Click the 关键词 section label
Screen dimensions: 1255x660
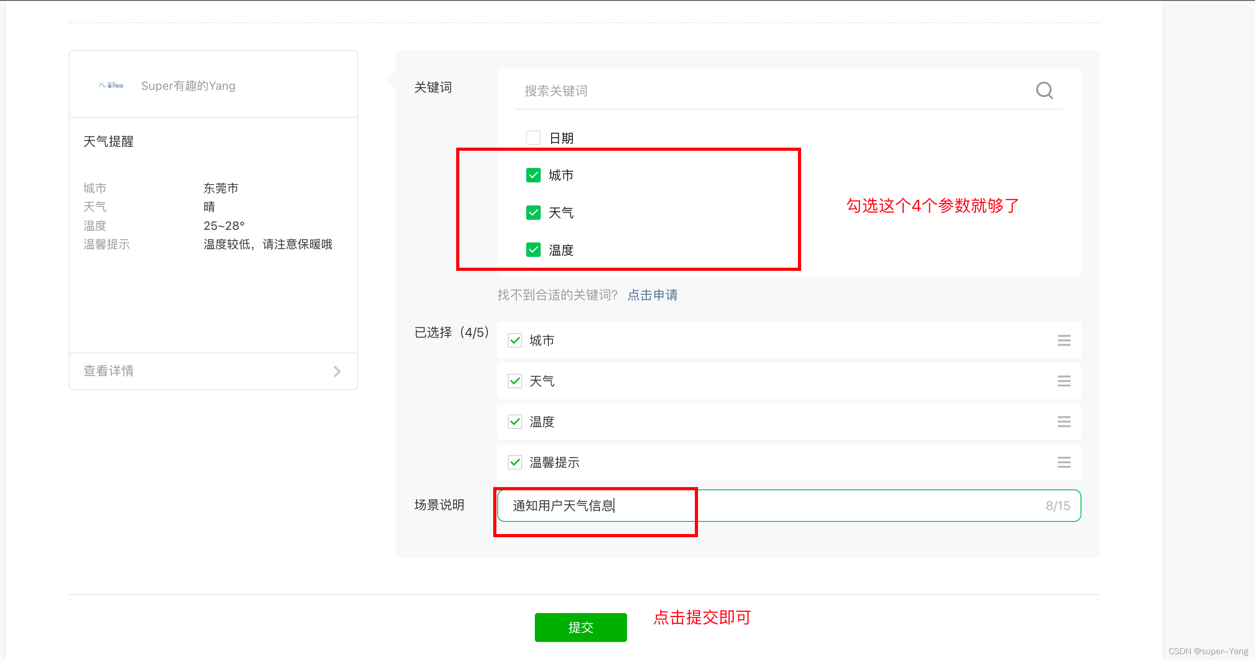point(433,88)
